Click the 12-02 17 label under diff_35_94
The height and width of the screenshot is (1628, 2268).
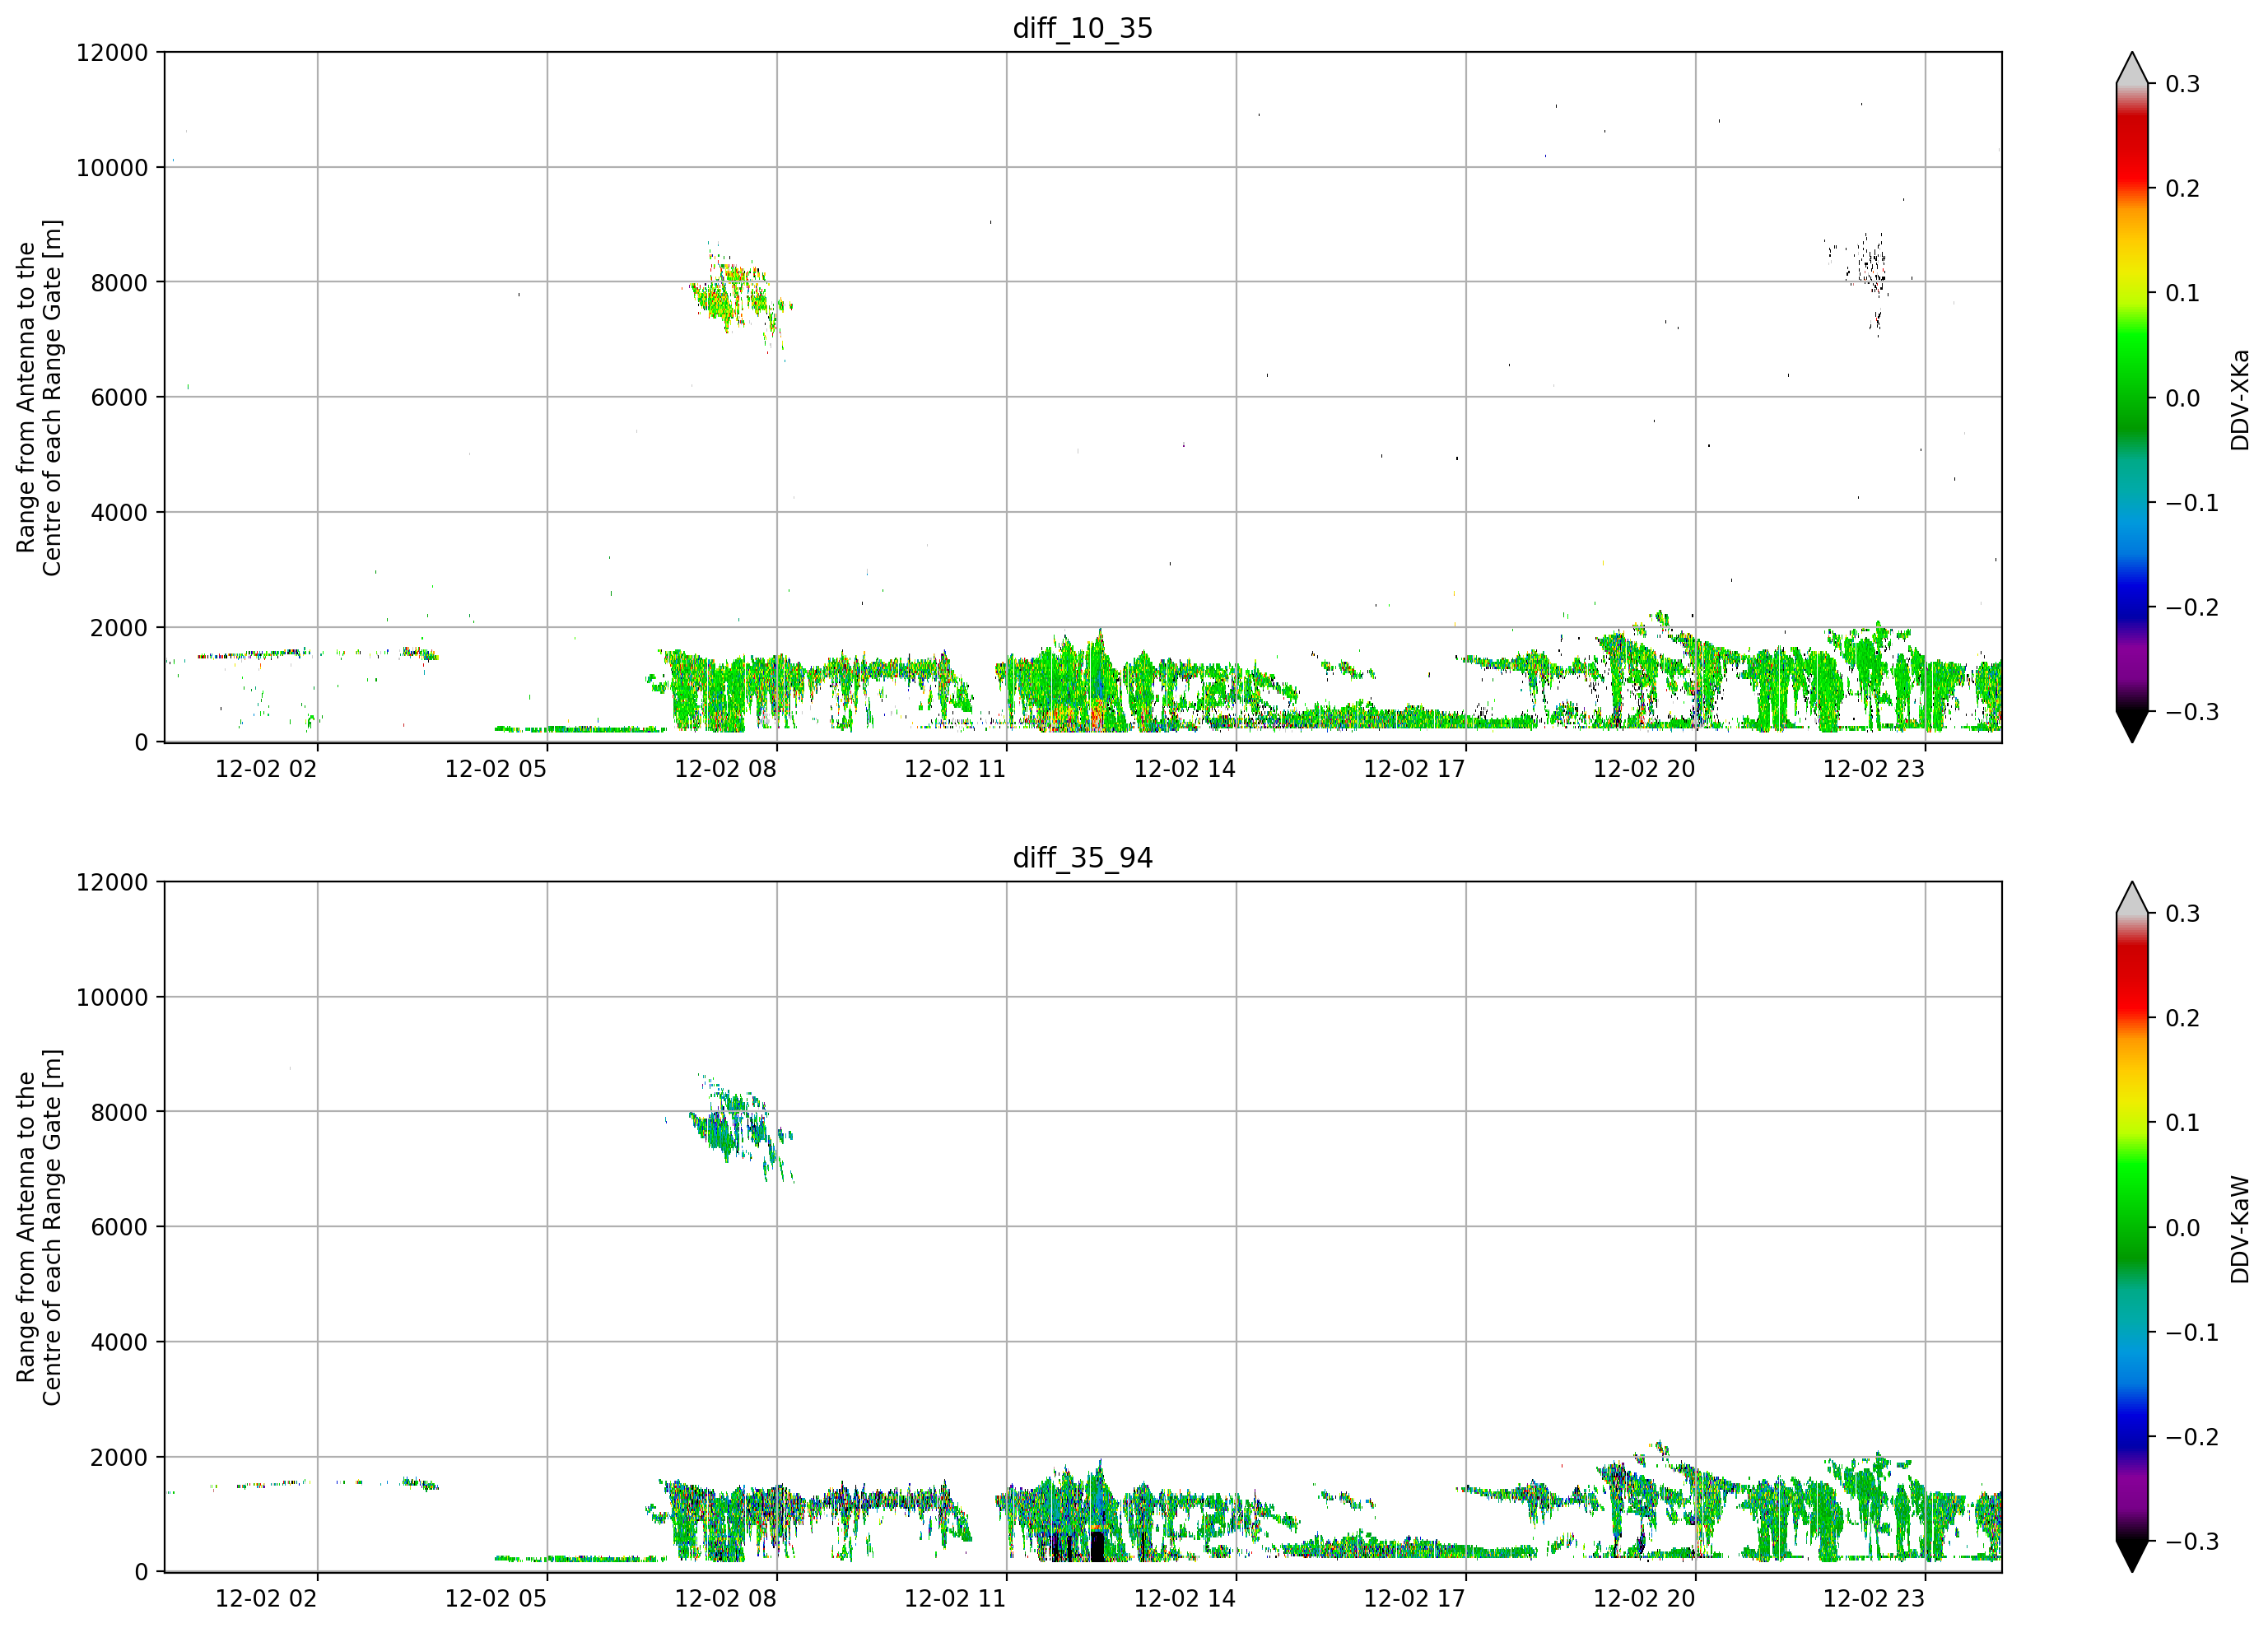click(1414, 1599)
